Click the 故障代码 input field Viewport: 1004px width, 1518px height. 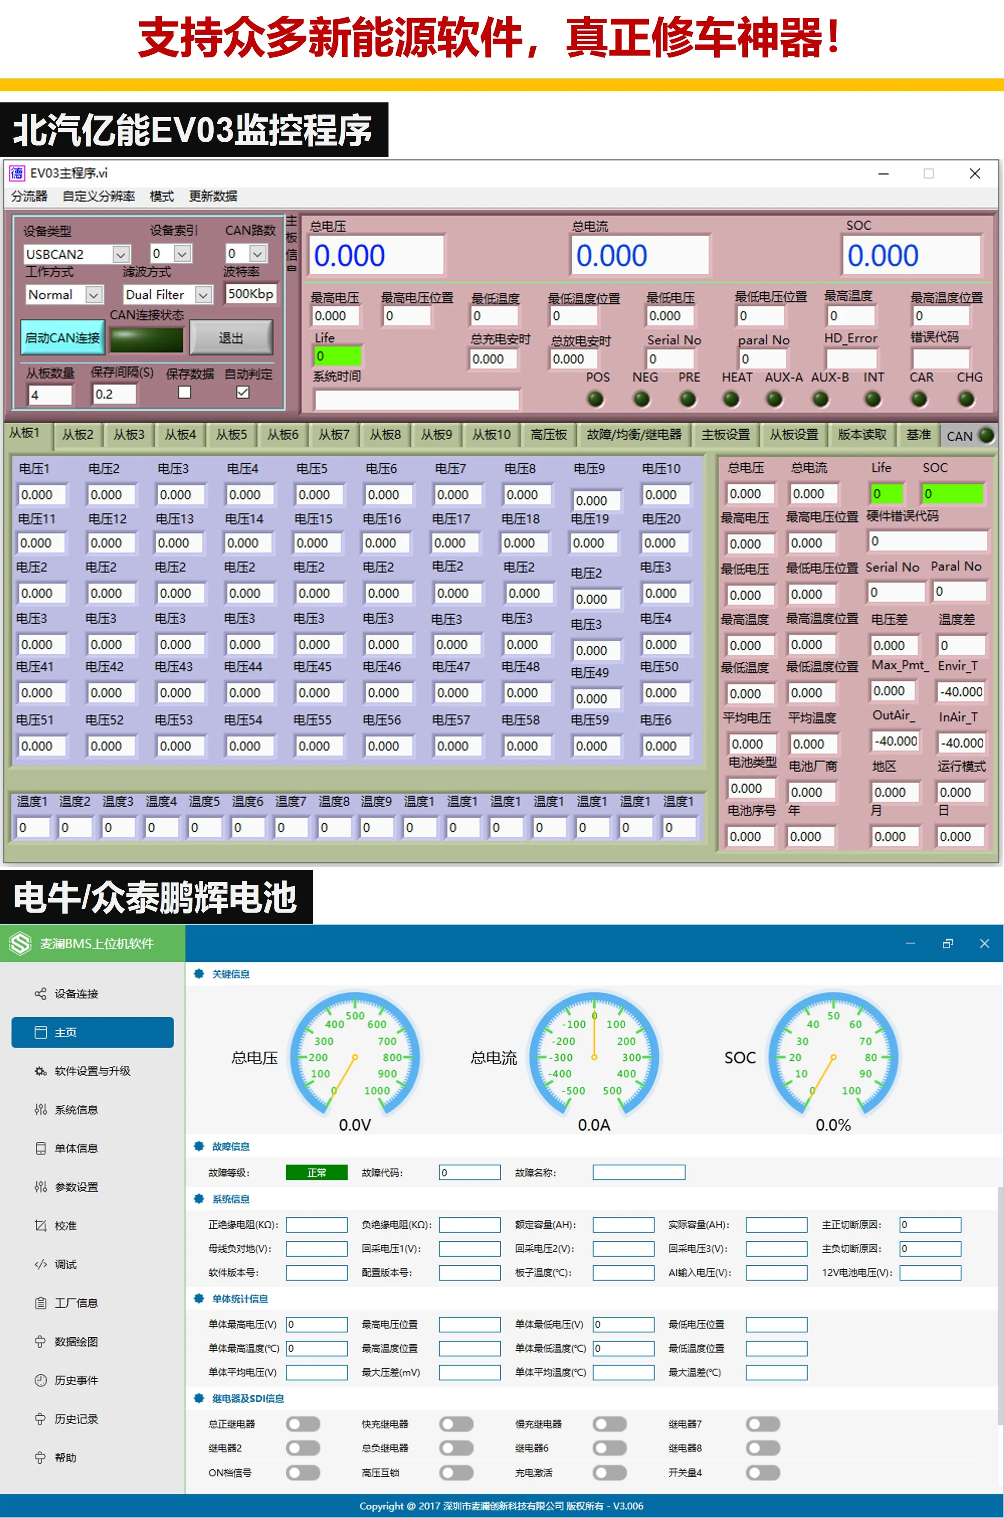point(469,1172)
